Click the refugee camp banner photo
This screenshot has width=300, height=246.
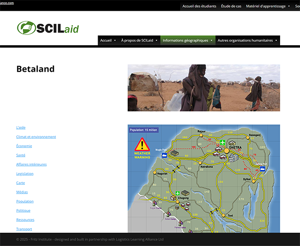coord(204,88)
